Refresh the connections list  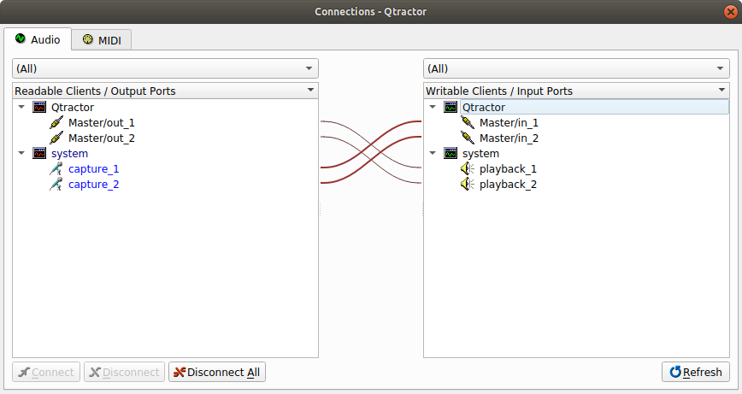696,373
